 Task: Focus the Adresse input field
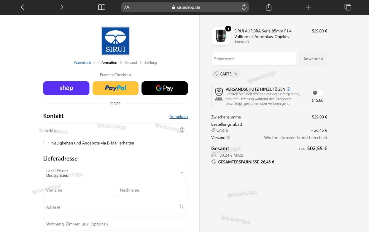tap(115, 207)
